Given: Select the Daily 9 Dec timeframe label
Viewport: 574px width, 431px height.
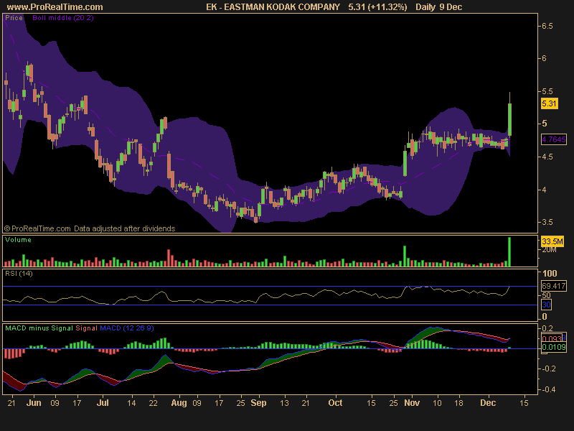Looking at the screenshot, I should point(438,7).
